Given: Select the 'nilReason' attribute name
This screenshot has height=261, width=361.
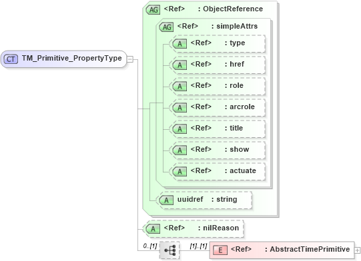Looking at the screenshot, I should coord(221,228).
